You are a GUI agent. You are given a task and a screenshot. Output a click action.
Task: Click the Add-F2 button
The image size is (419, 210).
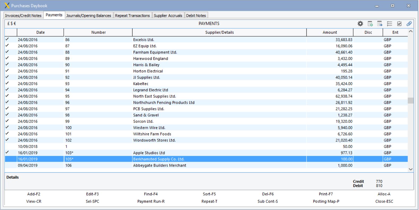(x=34, y=194)
